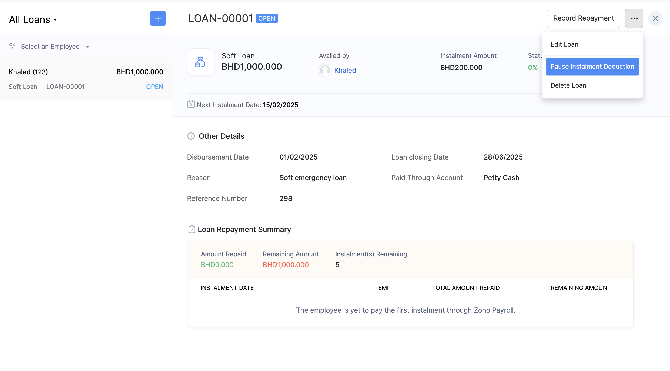Open Khaled's employee profile link

click(345, 70)
